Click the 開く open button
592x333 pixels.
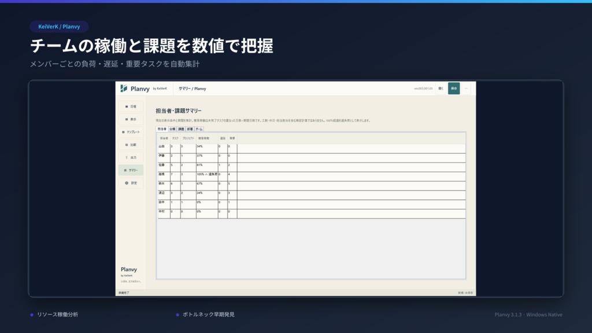441,88
